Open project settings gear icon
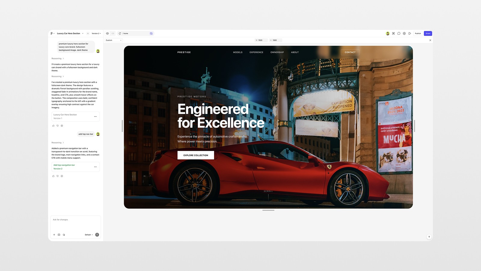Viewport: 481px width, 271px height. 404,33
